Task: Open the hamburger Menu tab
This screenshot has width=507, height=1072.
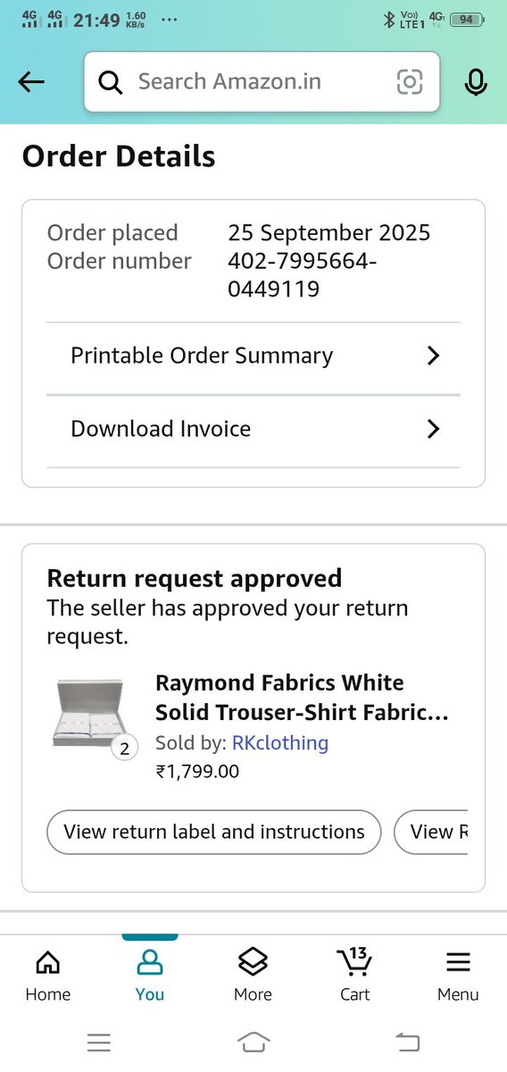Action: pos(458,975)
